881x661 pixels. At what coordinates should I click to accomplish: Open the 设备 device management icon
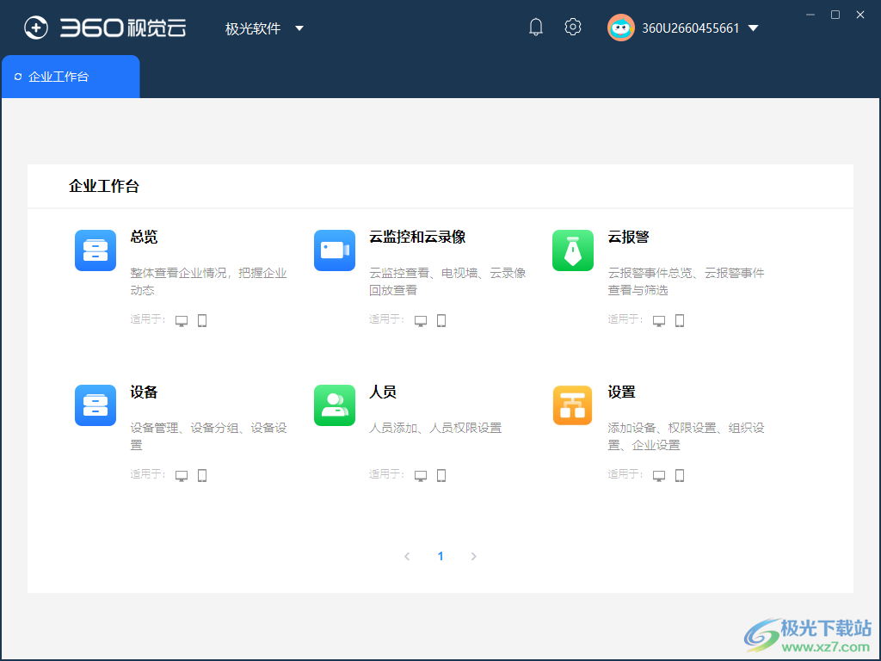[x=95, y=405]
